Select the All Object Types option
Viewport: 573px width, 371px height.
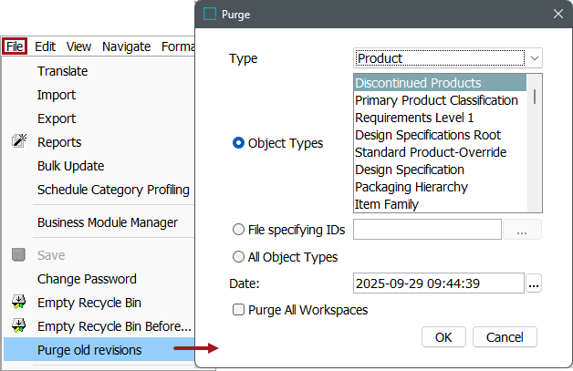coord(239,257)
